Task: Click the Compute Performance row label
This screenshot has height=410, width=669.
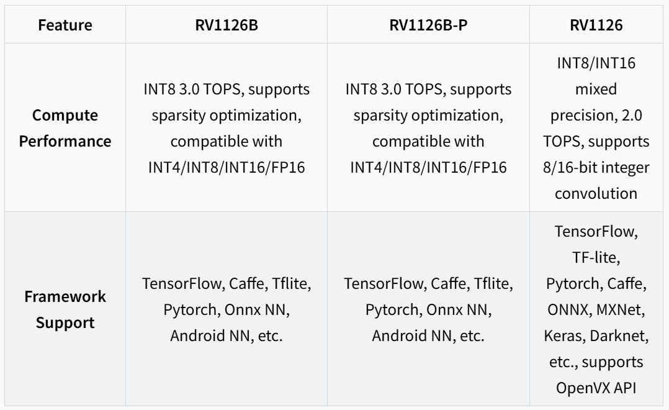Action: coord(65,128)
